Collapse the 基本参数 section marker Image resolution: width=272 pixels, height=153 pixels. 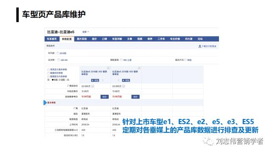coord(45,102)
